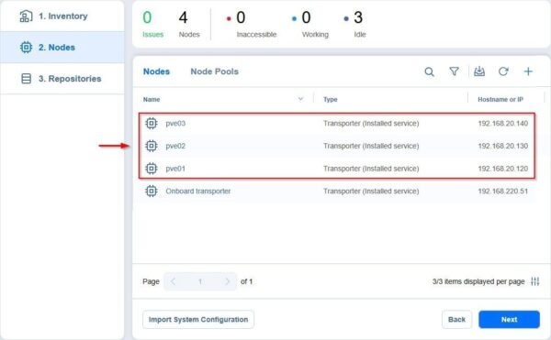551x340 pixels.
Task: Open the filter funnel icon
Action: coord(454,71)
